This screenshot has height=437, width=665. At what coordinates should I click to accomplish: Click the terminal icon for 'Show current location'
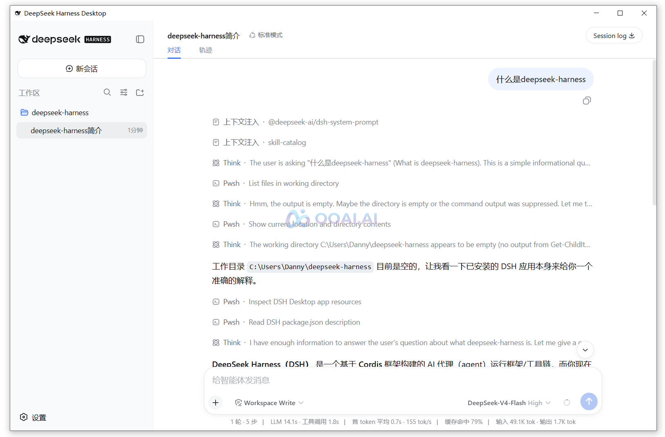[x=216, y=224]
